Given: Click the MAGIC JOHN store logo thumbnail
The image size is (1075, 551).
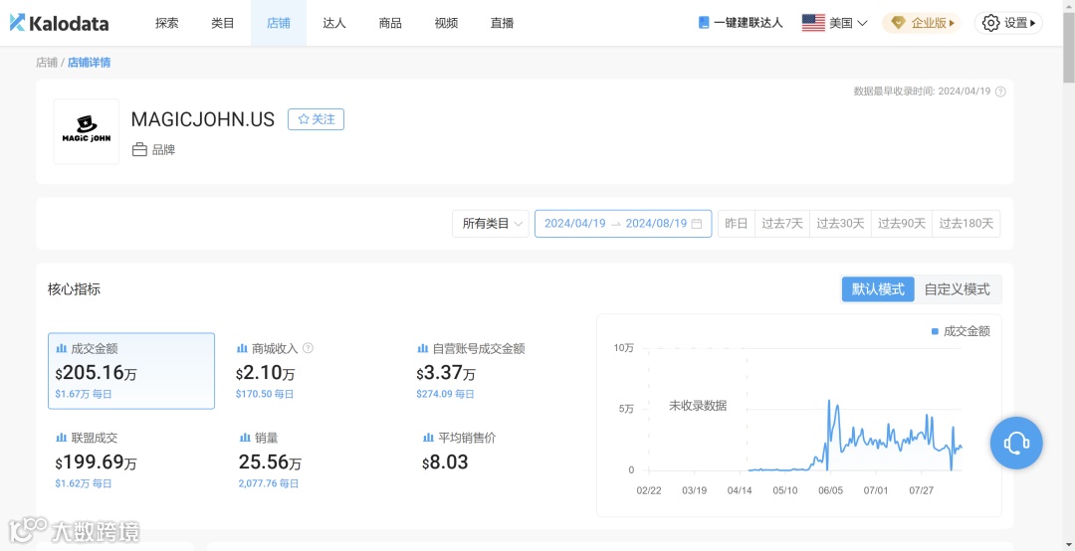Looking at the screenshot, I should click(87, 131).
